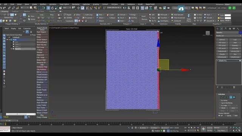This screenshot has height=136, width=242.
Task: Click the first green layout icon
Action: coord(230,8)
